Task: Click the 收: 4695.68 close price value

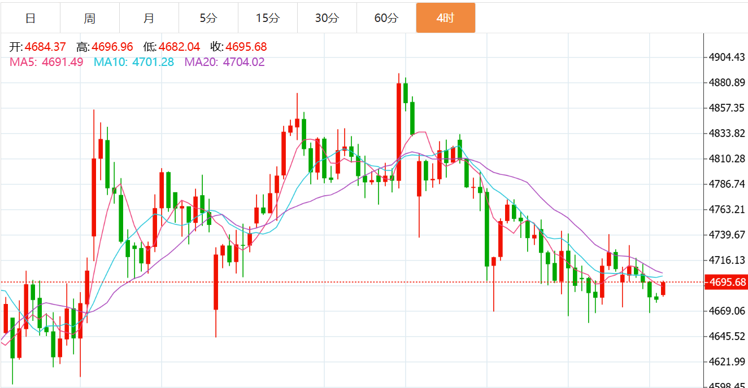Action: (238, 47)
